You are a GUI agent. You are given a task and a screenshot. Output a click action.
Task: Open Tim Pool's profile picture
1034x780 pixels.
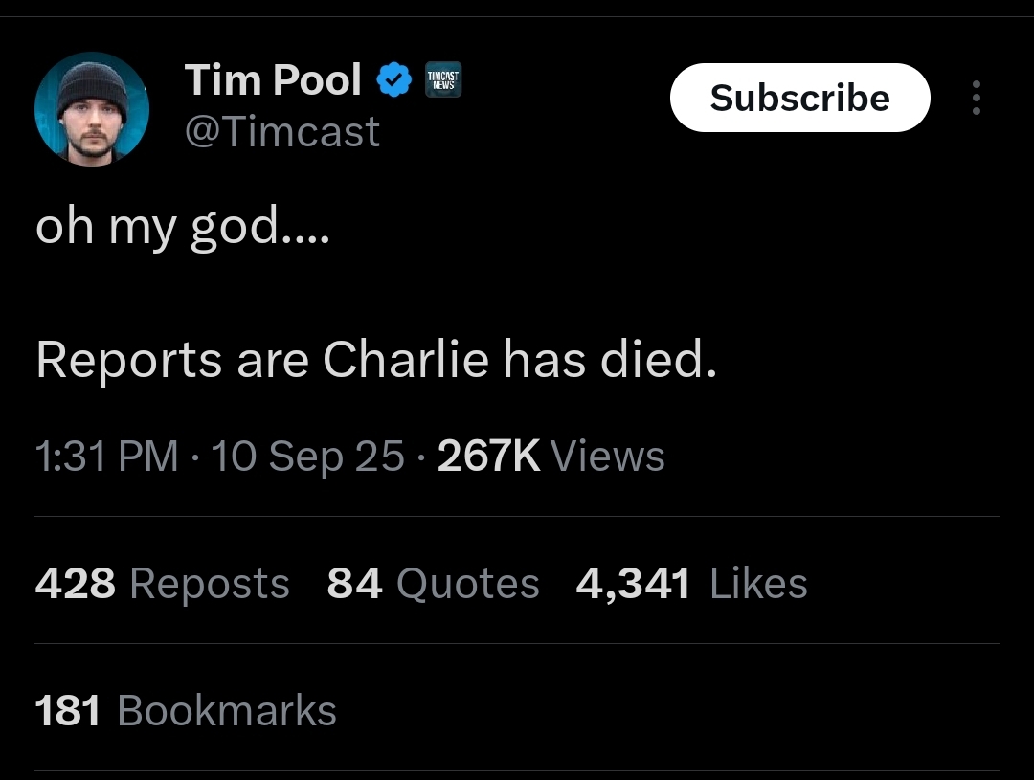point(92,109)
